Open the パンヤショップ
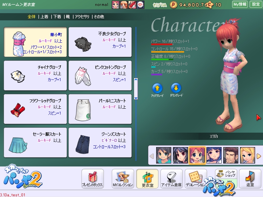Image resolution: width=263 pixels, height=197 pixels. (x=226, y=174)
